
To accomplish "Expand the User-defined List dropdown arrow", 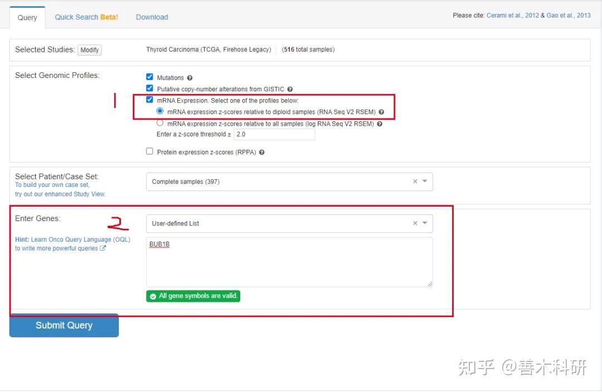I will pyautogui.click(x=425, y=223).
